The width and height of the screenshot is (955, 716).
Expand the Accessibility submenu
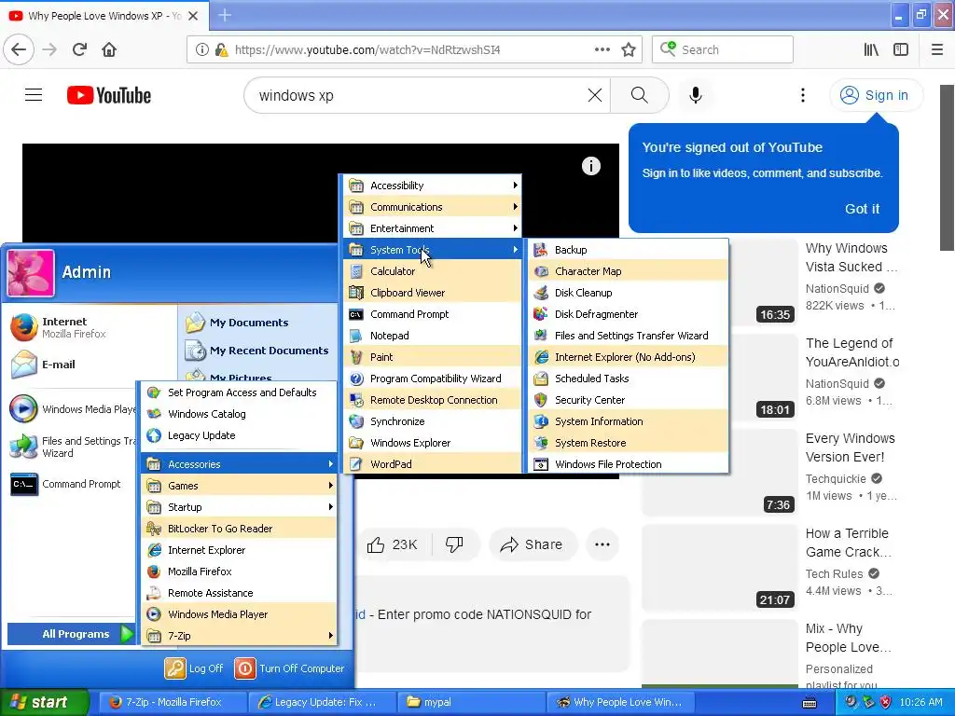432,186
